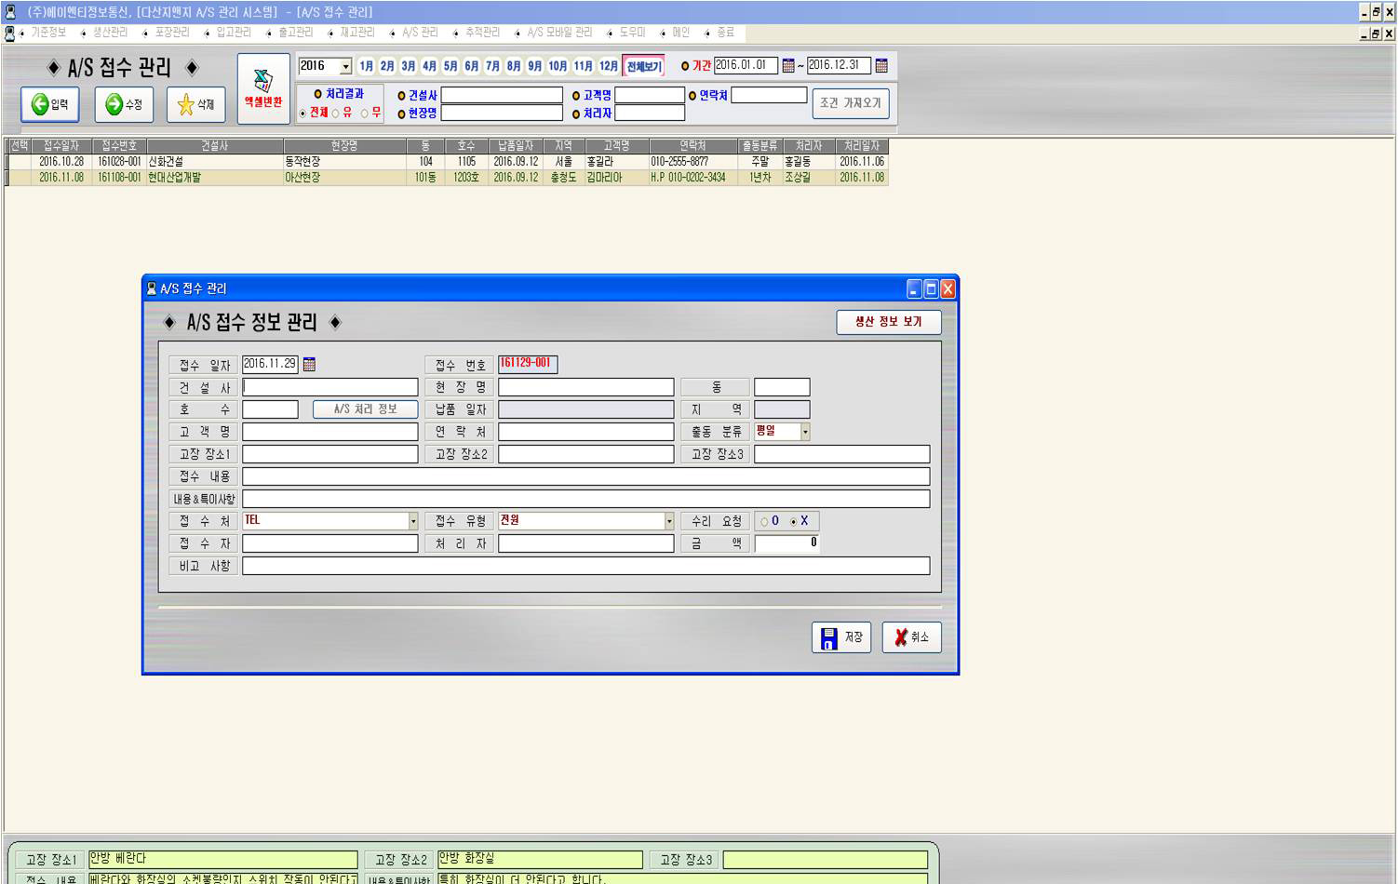The height and width of the screenshot is (884, 1398).
Task: Select the X radio for 수리 요청
Action: pyautogui.click(x=794, y=522)
